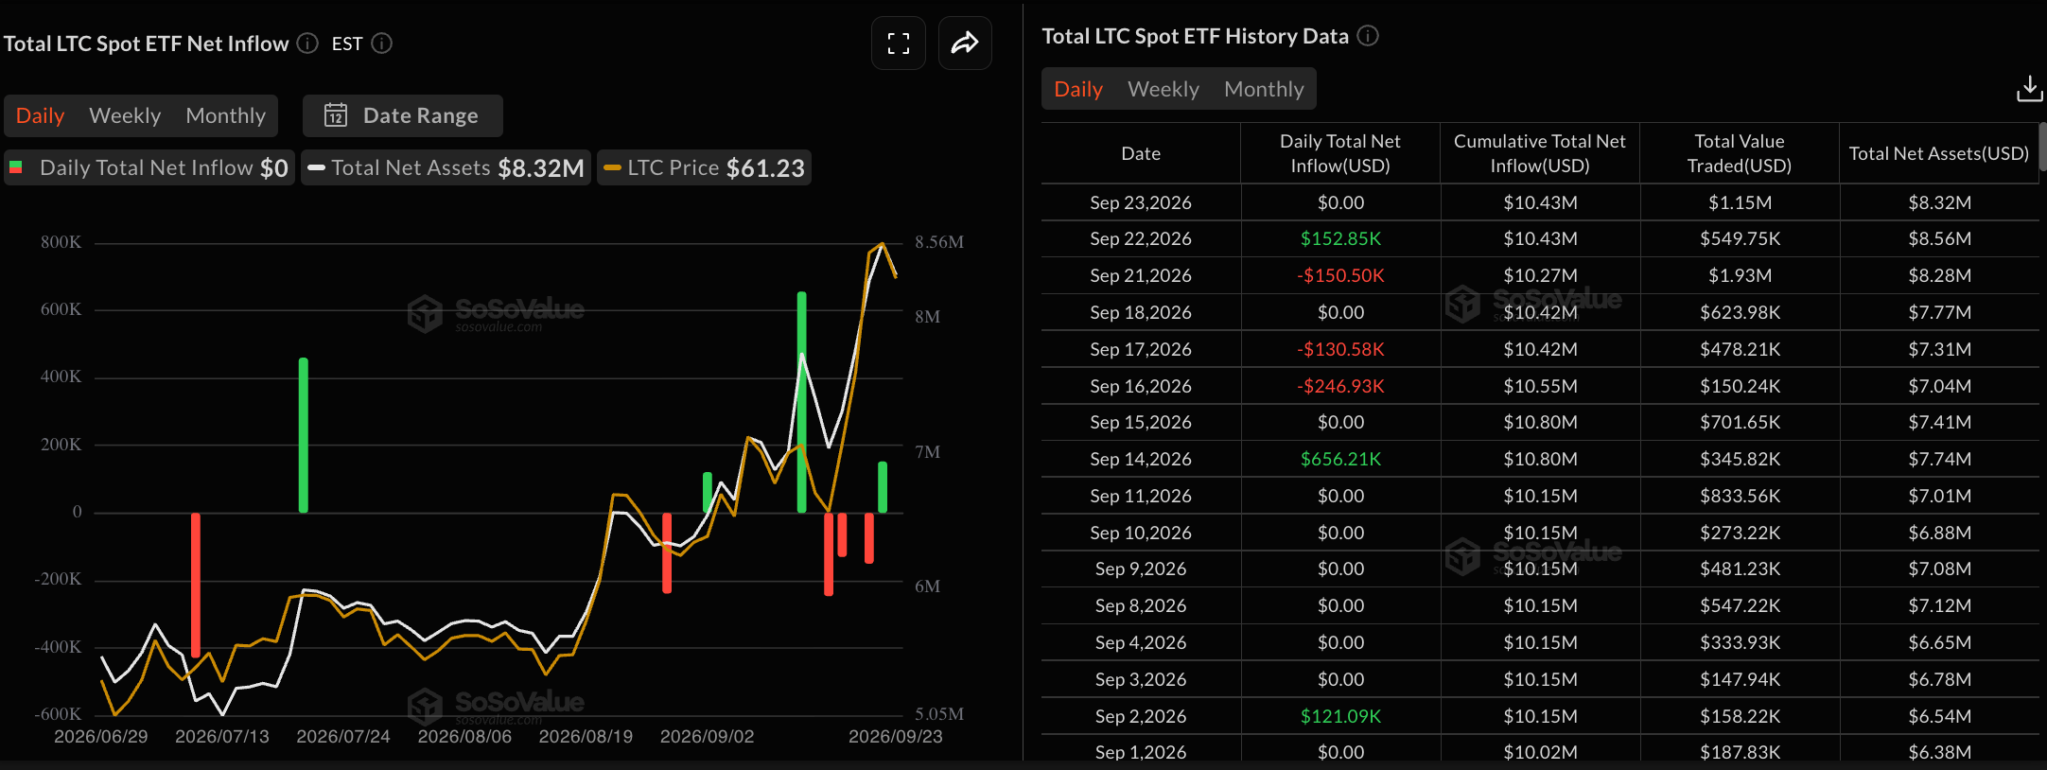This screenshot has height=770, width=2047.
Task: Click the Sep 9,2026 date cell
Action: tap(1141, 569)
